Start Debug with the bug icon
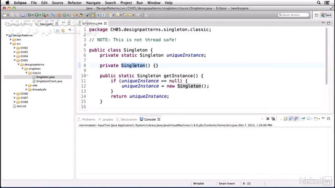 click(x=30, y=15)
